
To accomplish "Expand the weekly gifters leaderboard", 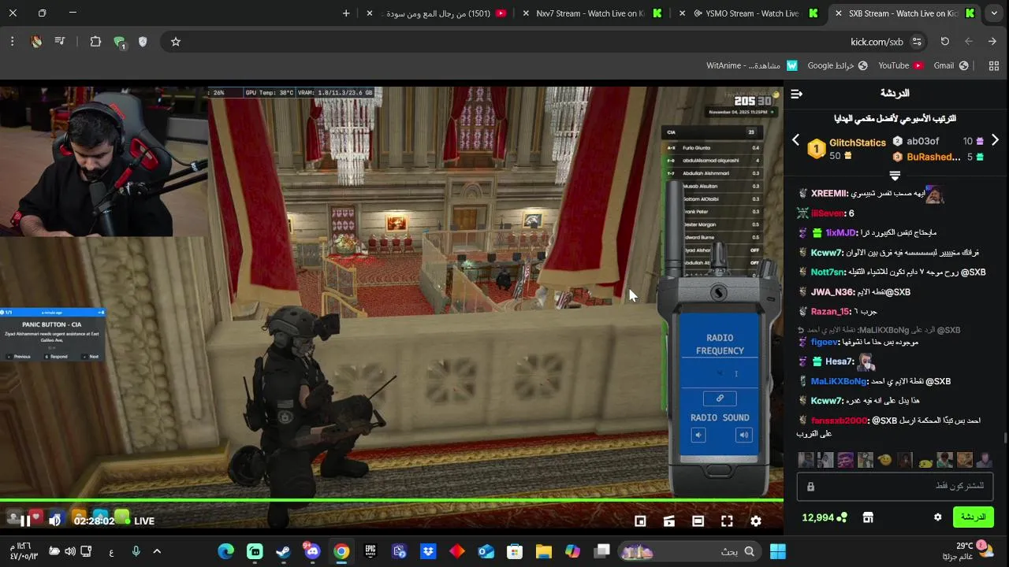I will click(x=895, y=175).
